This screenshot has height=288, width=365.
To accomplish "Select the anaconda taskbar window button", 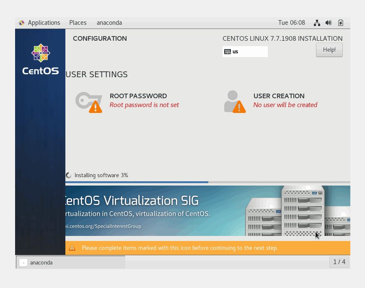I will click(x=70, y=262).
